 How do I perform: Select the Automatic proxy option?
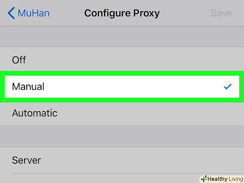(35, 113)
